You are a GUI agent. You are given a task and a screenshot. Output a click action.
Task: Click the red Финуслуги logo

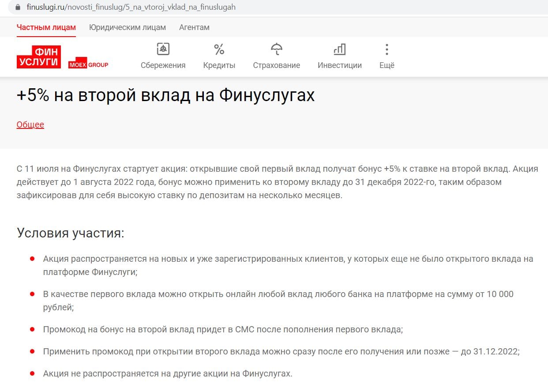tap(39, 57)
